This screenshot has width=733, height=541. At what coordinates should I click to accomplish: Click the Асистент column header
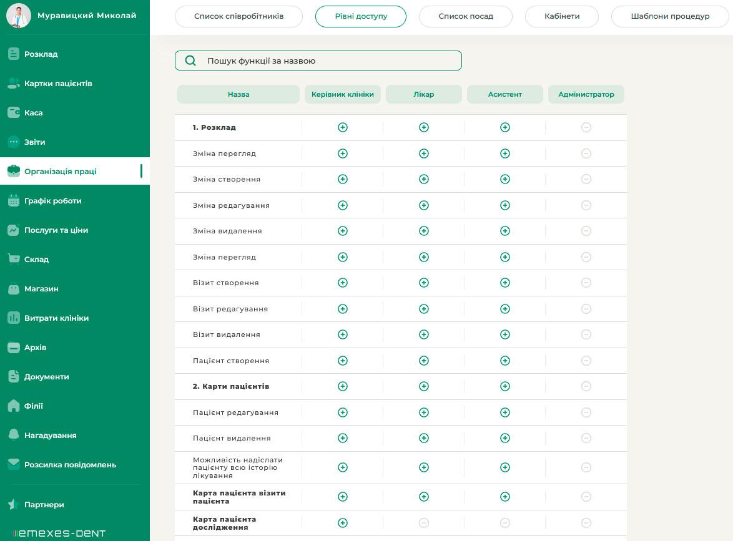coord(505,94)
